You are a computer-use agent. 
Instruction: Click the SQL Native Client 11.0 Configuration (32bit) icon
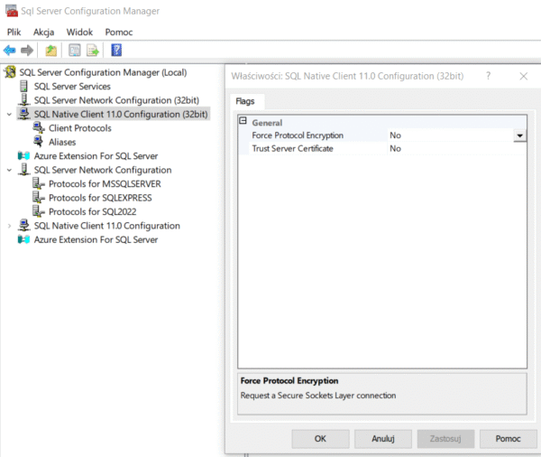click(x=23, y=114)
